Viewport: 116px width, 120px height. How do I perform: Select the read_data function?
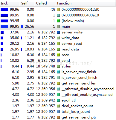point(70,49)
